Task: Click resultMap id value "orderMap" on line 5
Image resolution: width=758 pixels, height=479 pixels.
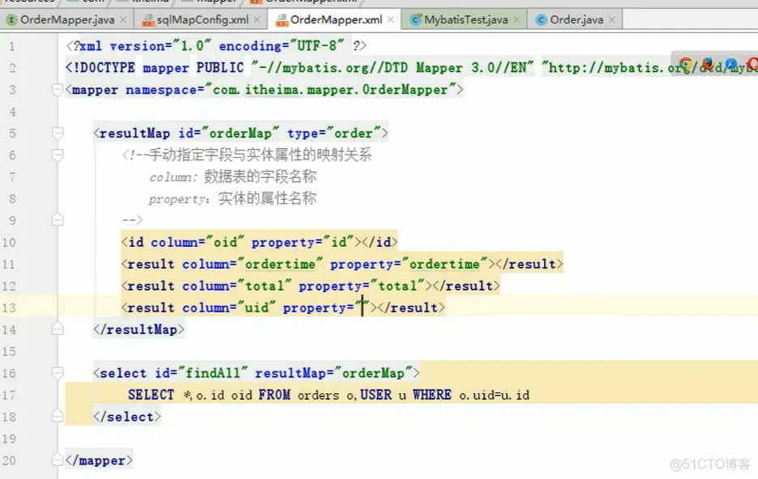Action: 240,134
